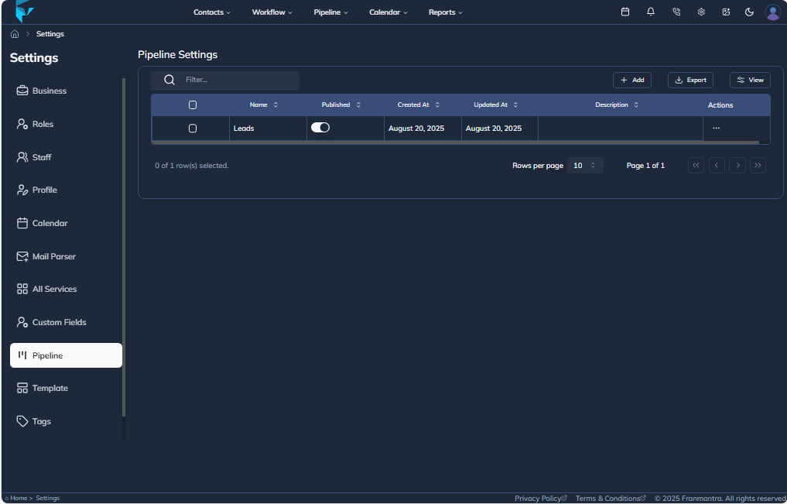The width and height of the screenshot is (787, 504).
Task: Sort the table by Name column
Action: click(264, 105)
